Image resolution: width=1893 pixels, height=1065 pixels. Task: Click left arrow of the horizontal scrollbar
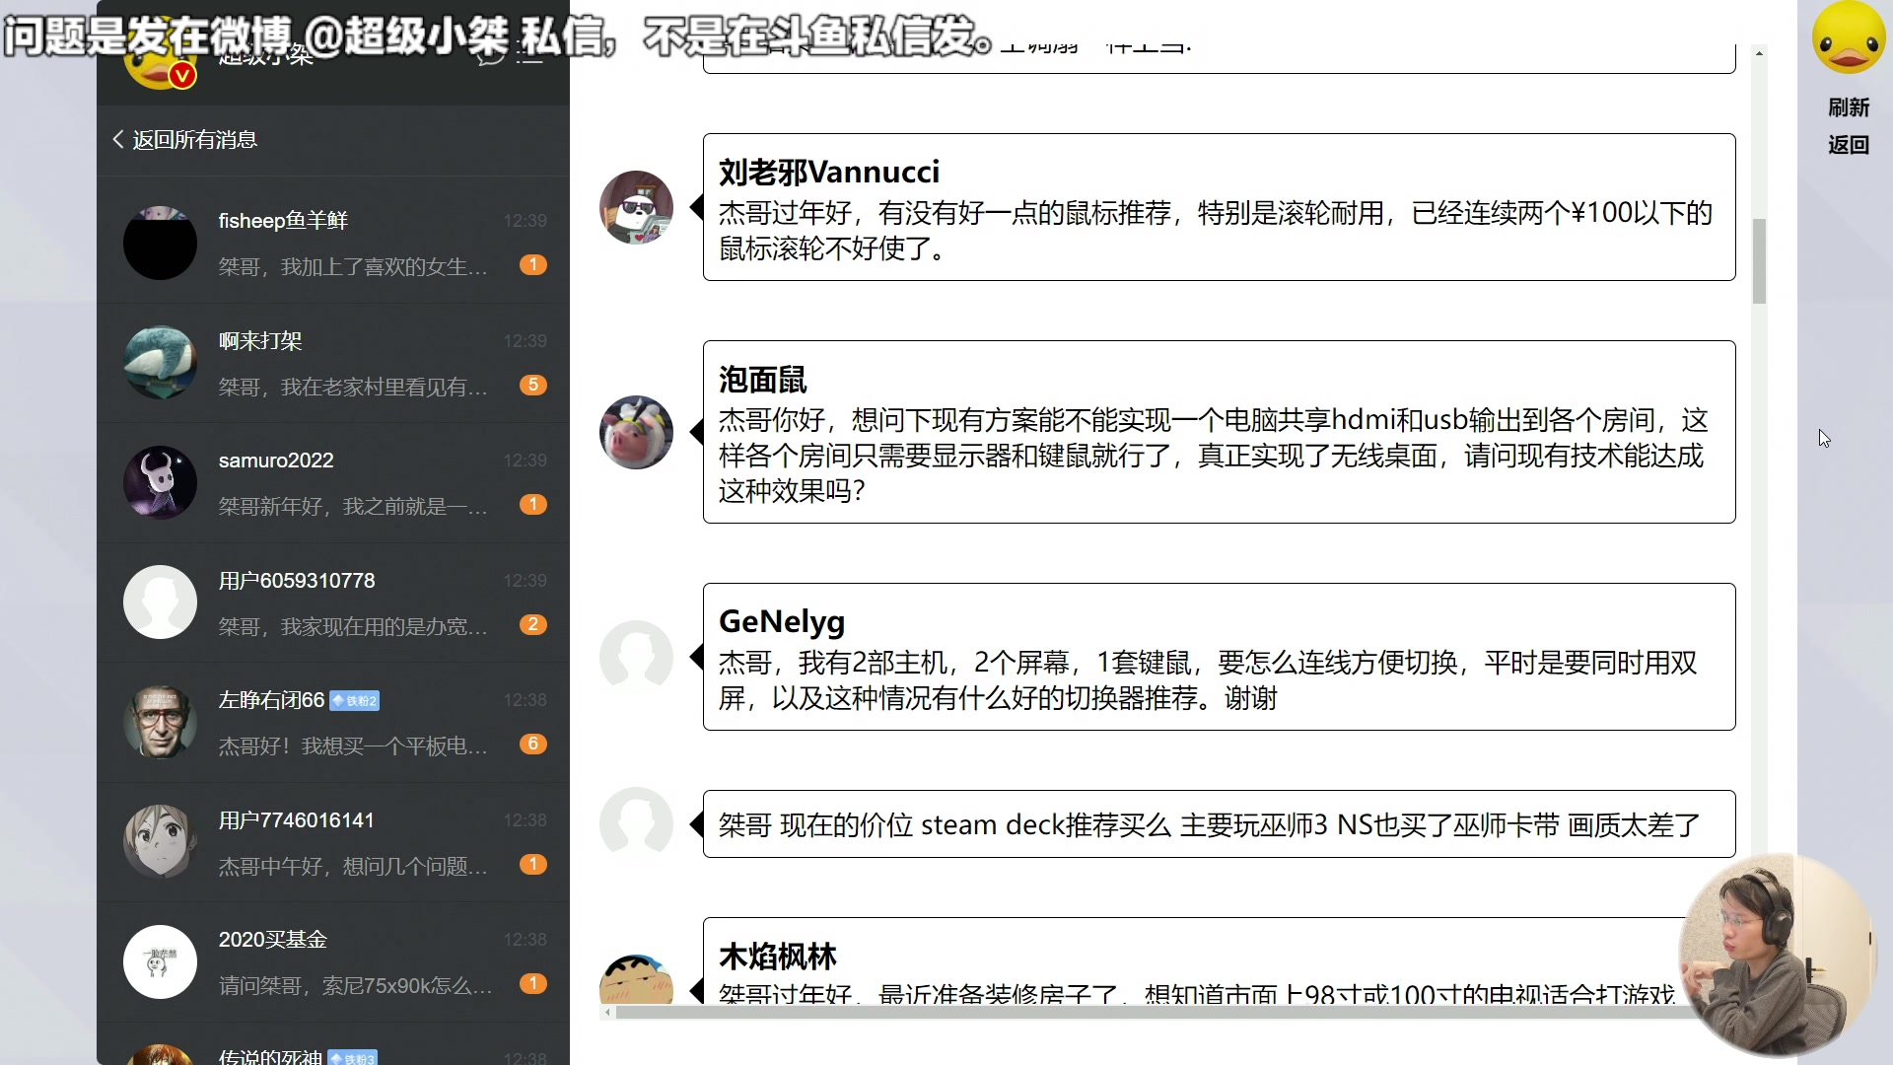[x=607, y=1012]
